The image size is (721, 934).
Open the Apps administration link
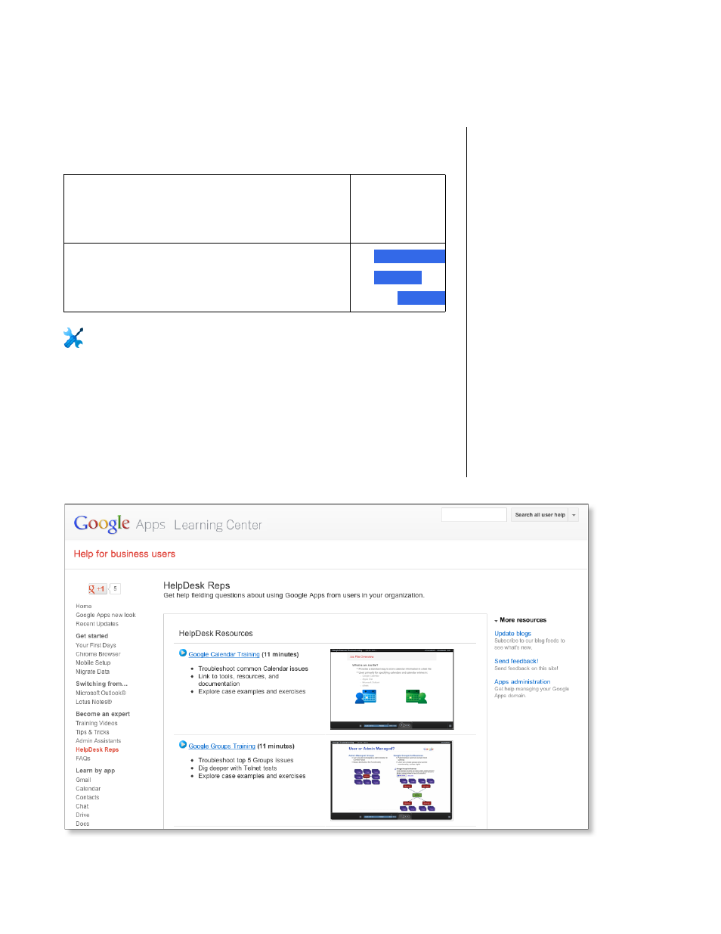[522, 681]
